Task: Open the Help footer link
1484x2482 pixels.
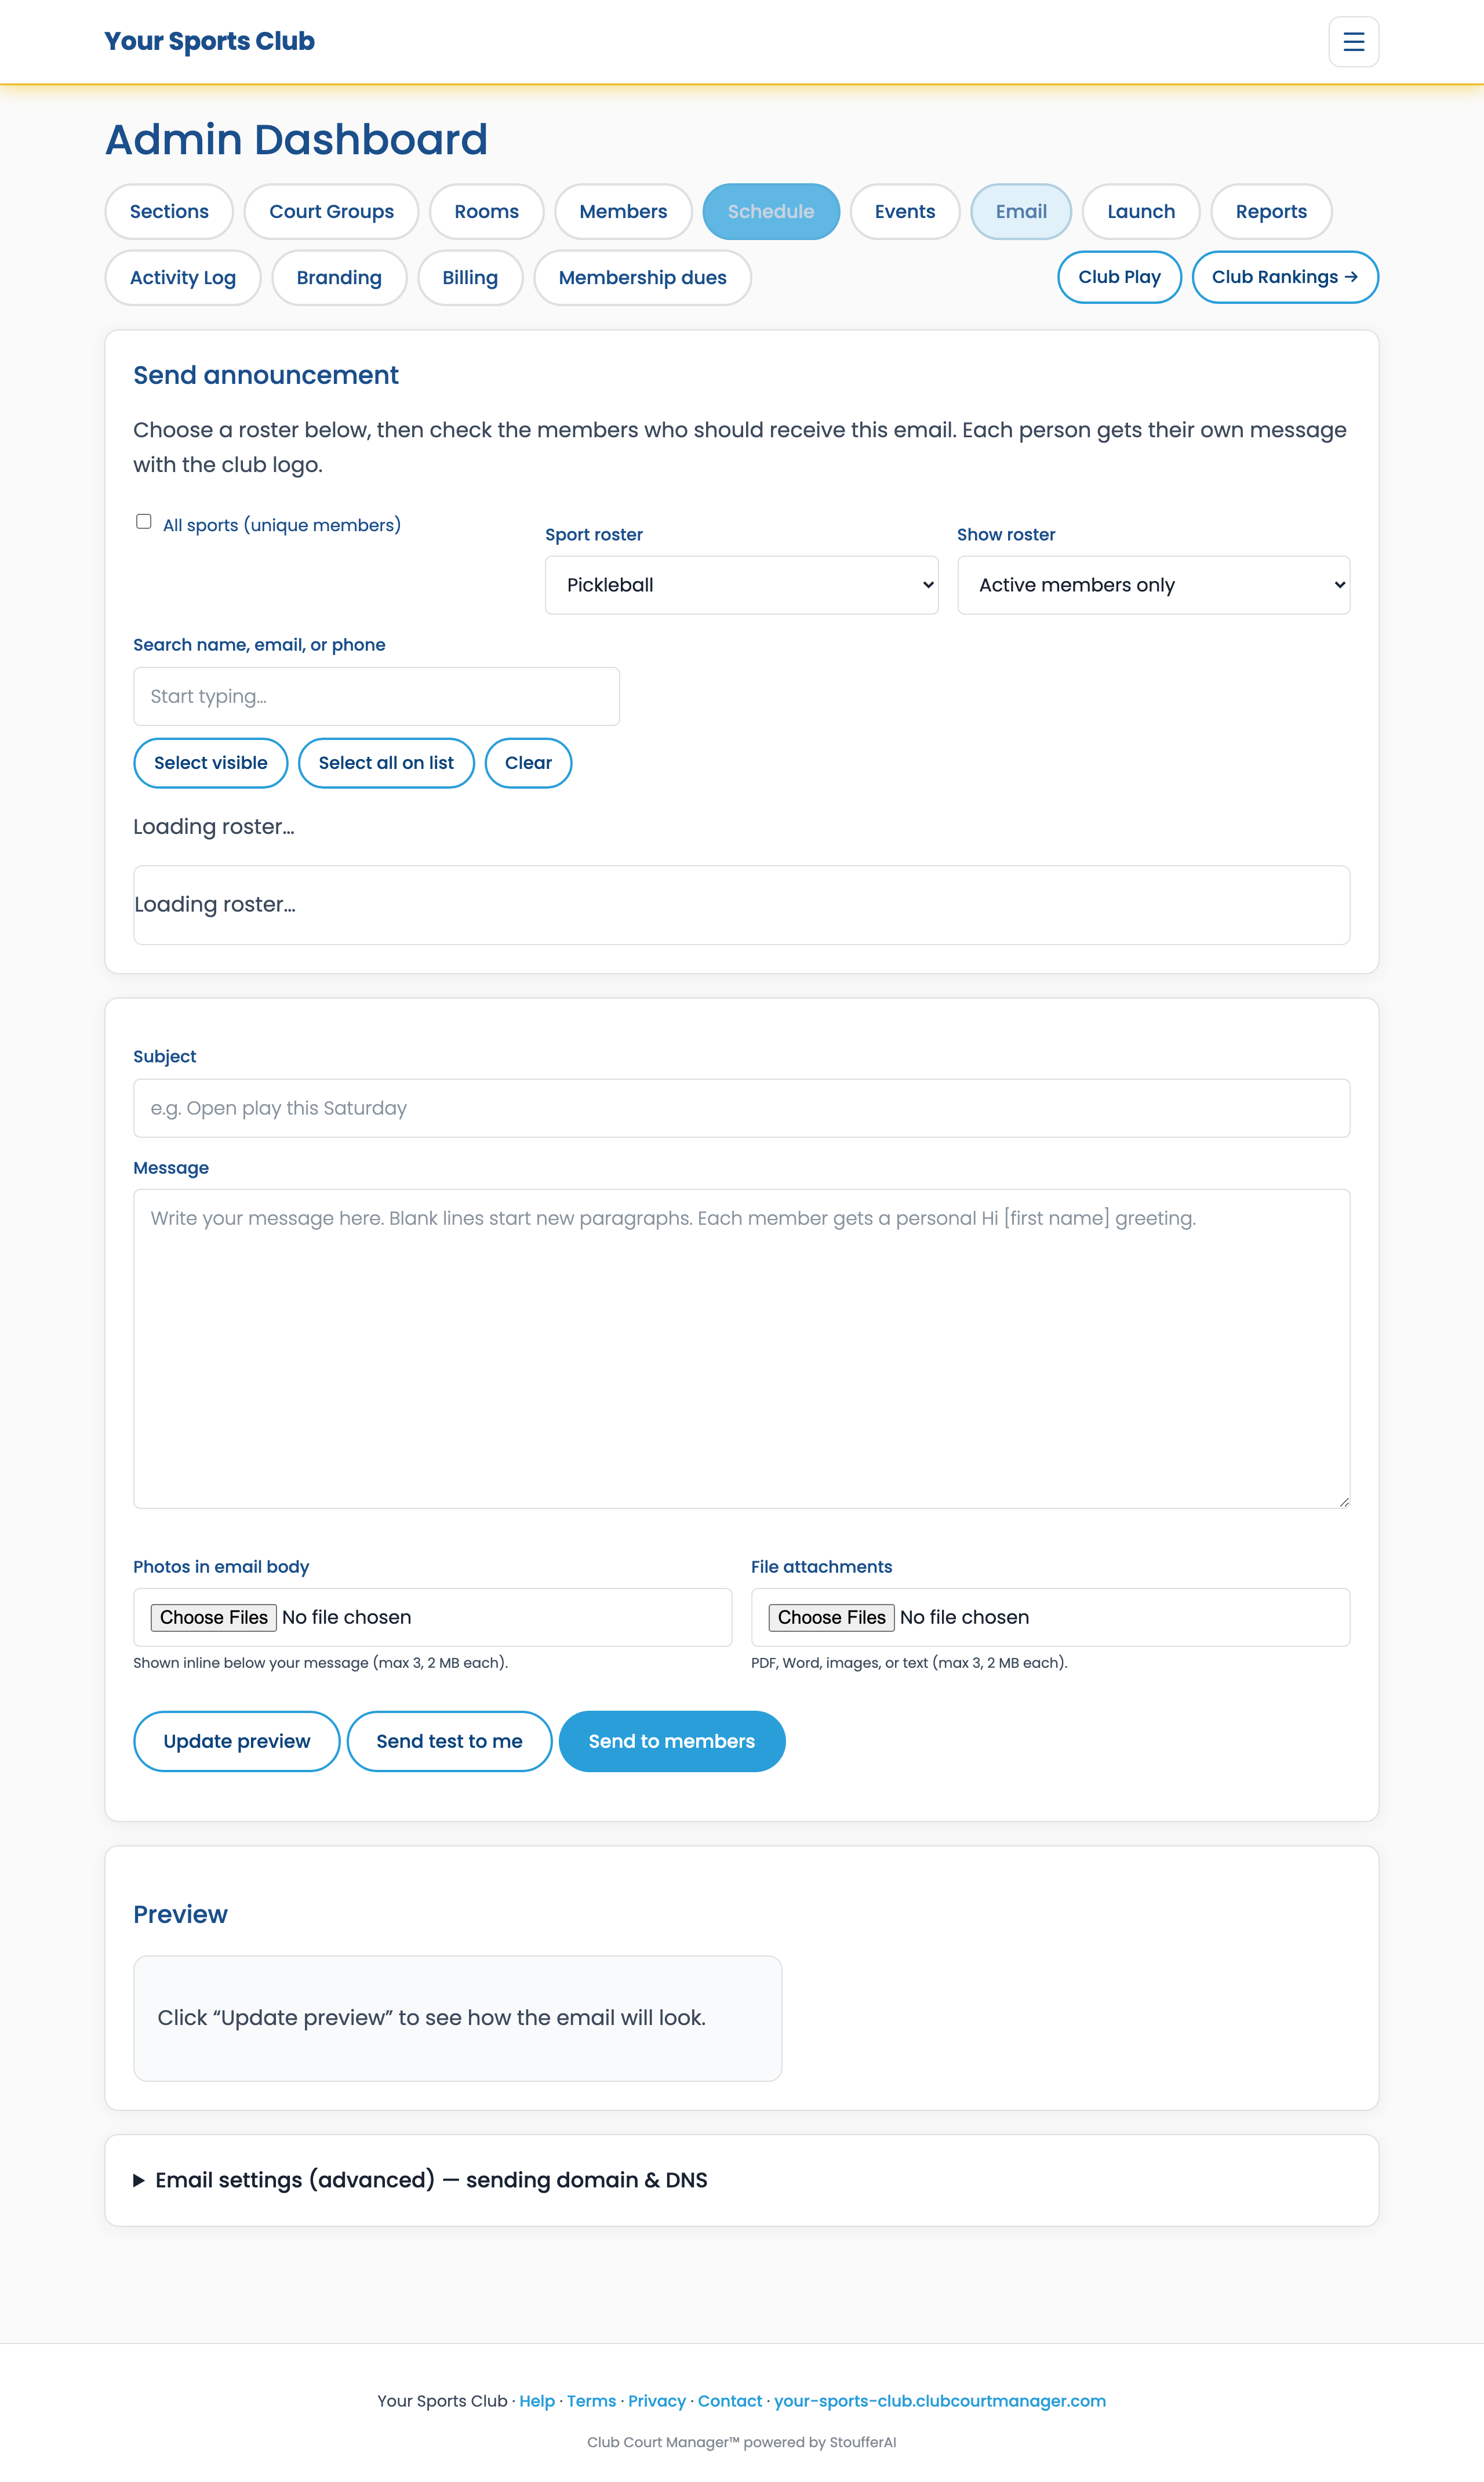Action: (x=537, y=2401)
